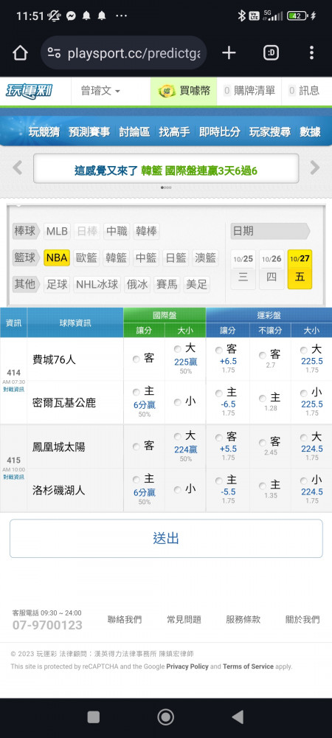
Task: Select the 澳籃 league
Action: pyautogui.click(x=206, y=258)
